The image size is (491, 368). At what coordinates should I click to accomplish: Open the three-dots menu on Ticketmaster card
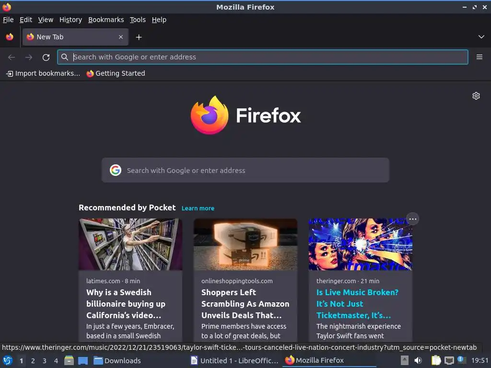point(413,219)
